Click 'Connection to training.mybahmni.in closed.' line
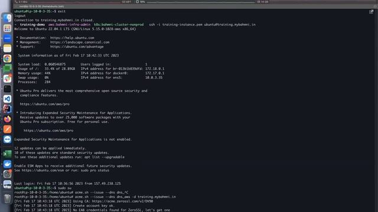Image resolution: width=378 pixels, height=212 pixels. tap(54, 20)
